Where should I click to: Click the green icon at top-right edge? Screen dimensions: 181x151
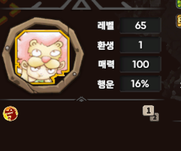179,4
